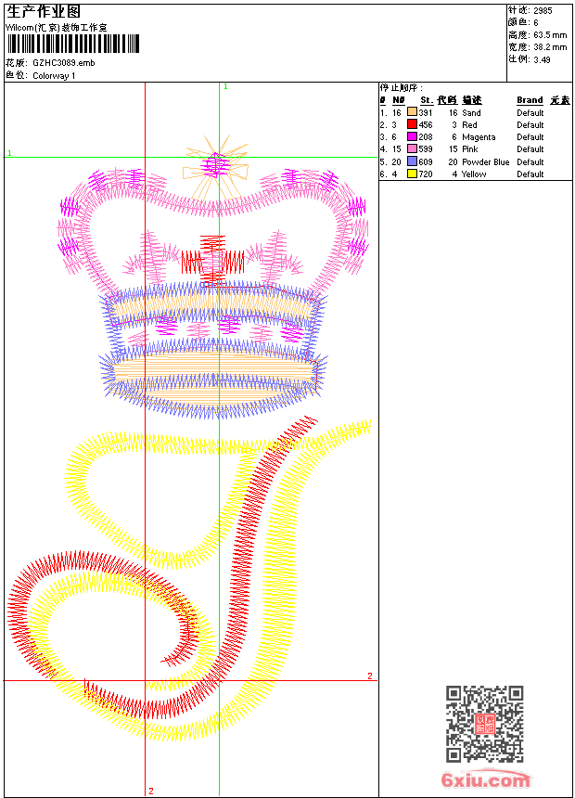Click the file name GZHC3089.emb
This screenshot has height=798, width=575.
(x=64, y=63)
